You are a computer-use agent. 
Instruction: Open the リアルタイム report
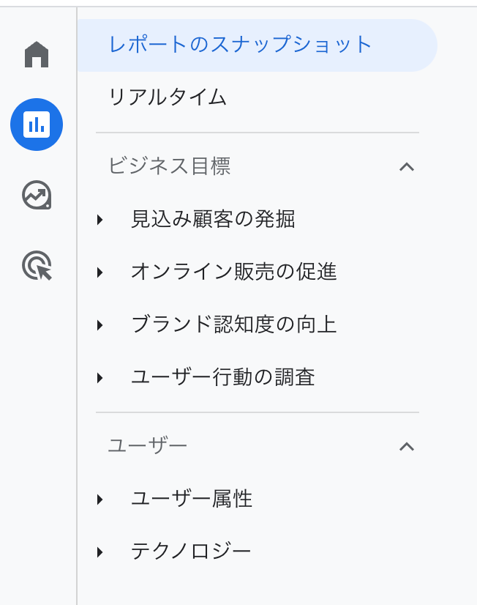pyautogui.click(x=168, y=97)
